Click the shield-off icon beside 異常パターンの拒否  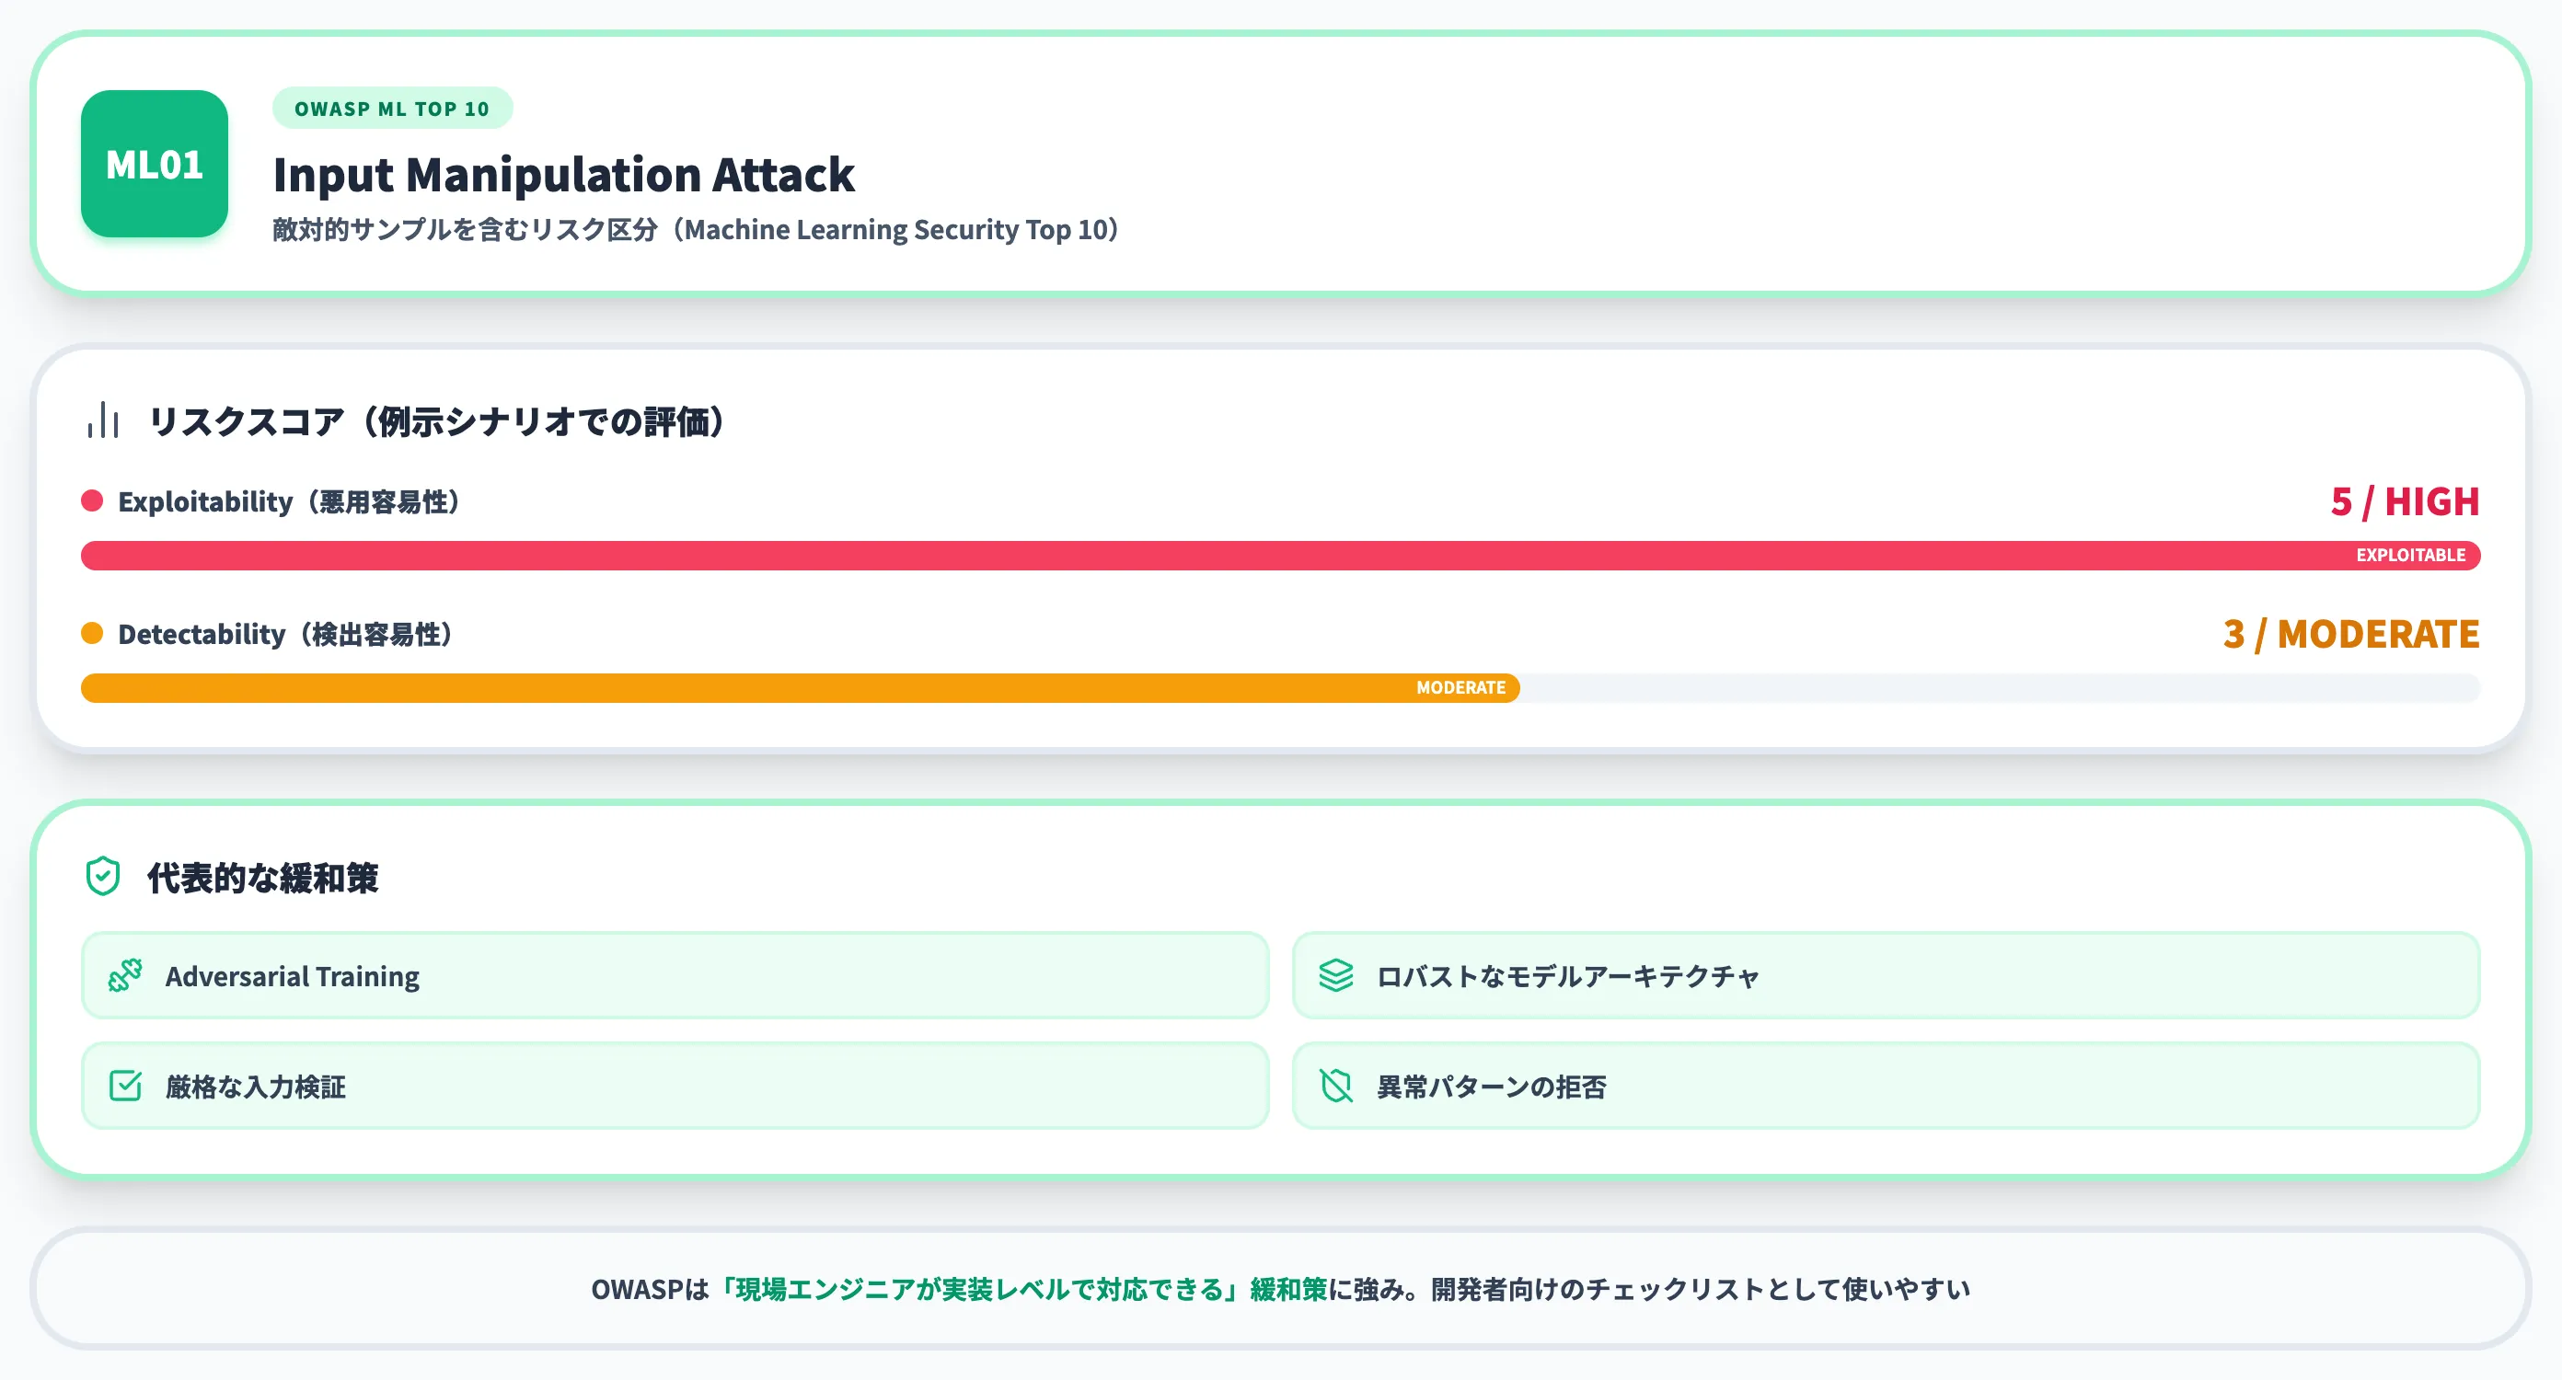tap(1335, 1086)
